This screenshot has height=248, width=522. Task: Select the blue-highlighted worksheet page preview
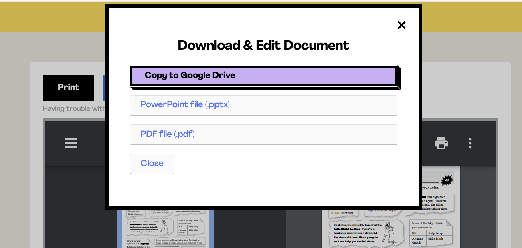(x=166, y=228)
